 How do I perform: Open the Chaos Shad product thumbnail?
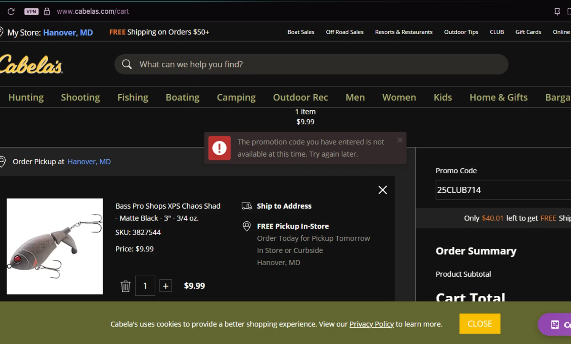click(55, 246)
